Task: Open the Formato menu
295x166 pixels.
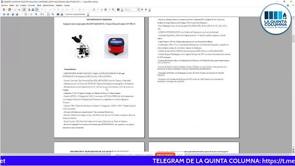Action: [x=31, y=6]
